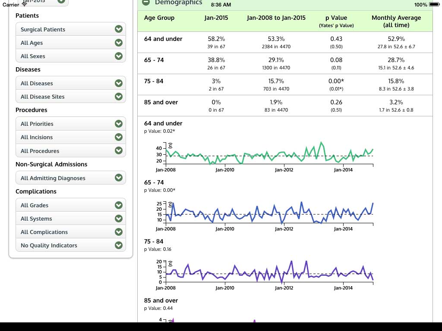Click the 15.7% cell value
Image resolution: width=442 pixels, height=331 pixels.
pyautogui.click(x=276, y=81)
